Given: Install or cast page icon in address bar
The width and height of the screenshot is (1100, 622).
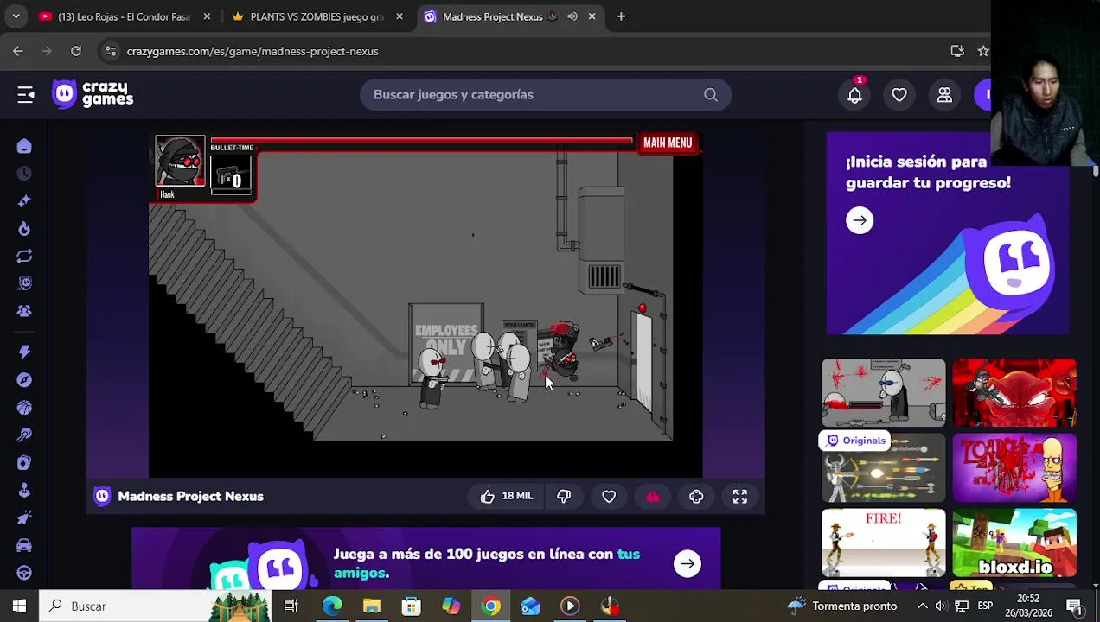Looking at the screenshot, I should 957,51.
